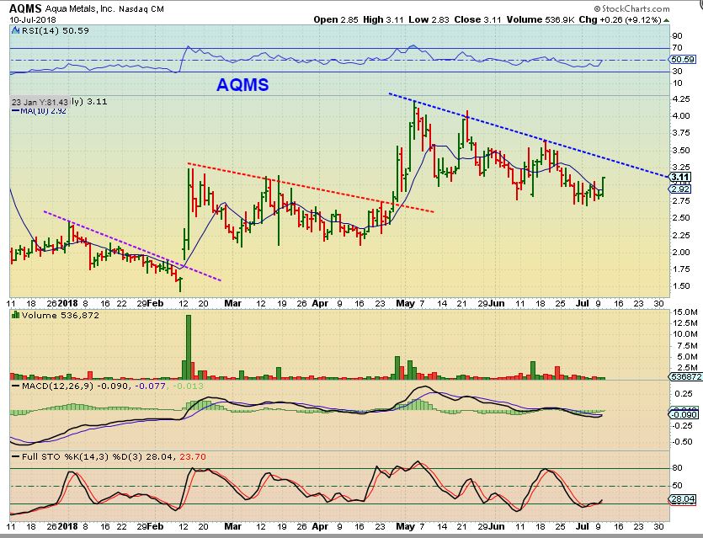703x538 pixels.
Task: Click the 50.59 RSI value label
Action: click(x=683, y=59)
